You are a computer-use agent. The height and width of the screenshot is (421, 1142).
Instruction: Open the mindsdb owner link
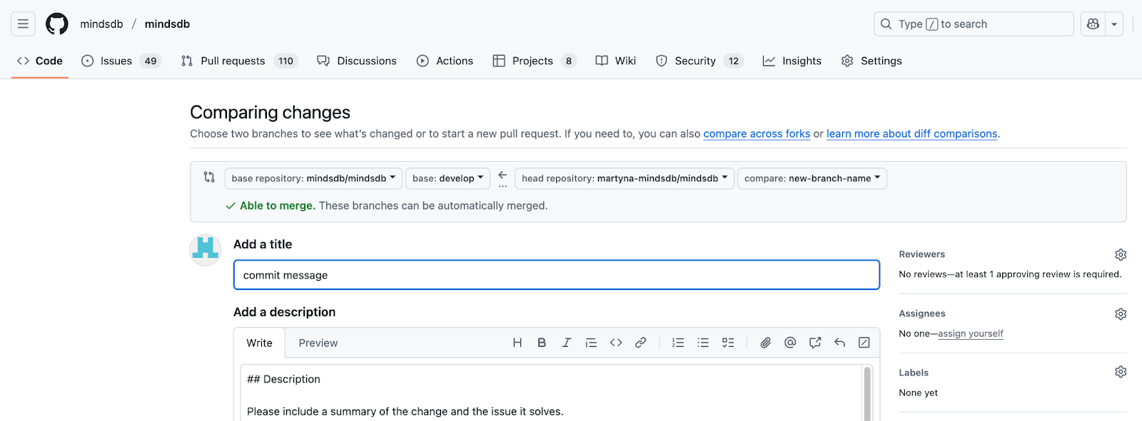point(101,24)
